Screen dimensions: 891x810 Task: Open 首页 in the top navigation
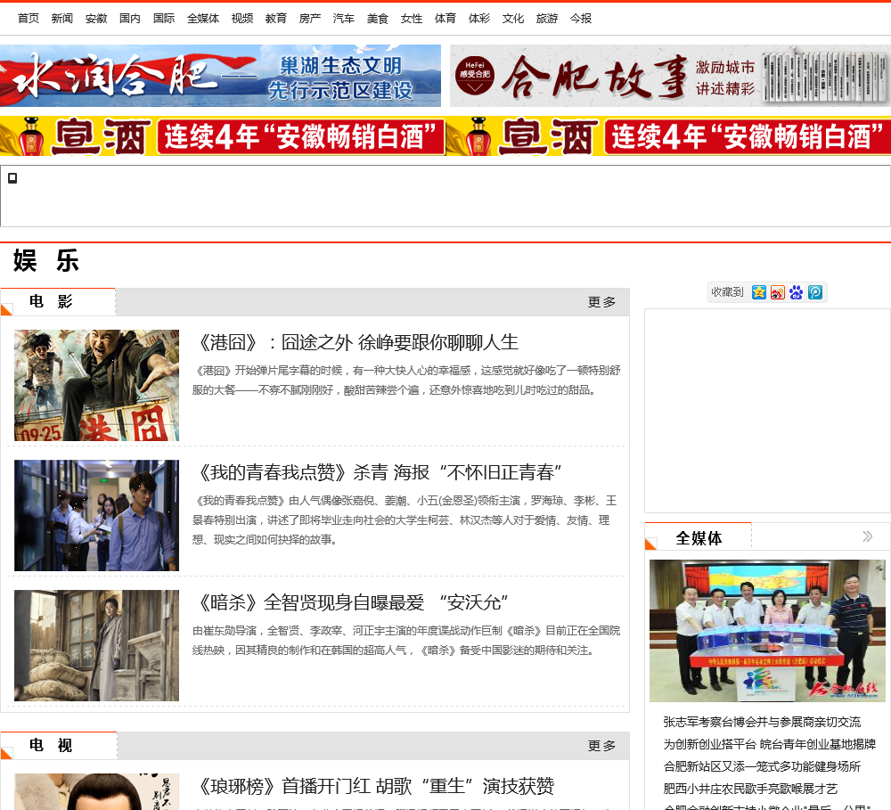coord(29,19)
